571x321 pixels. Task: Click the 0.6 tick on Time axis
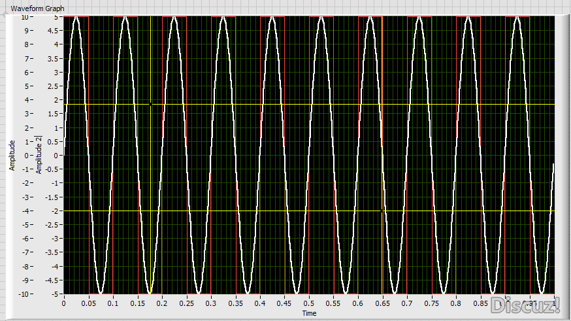pyautogui.click(x=358, y=303)
